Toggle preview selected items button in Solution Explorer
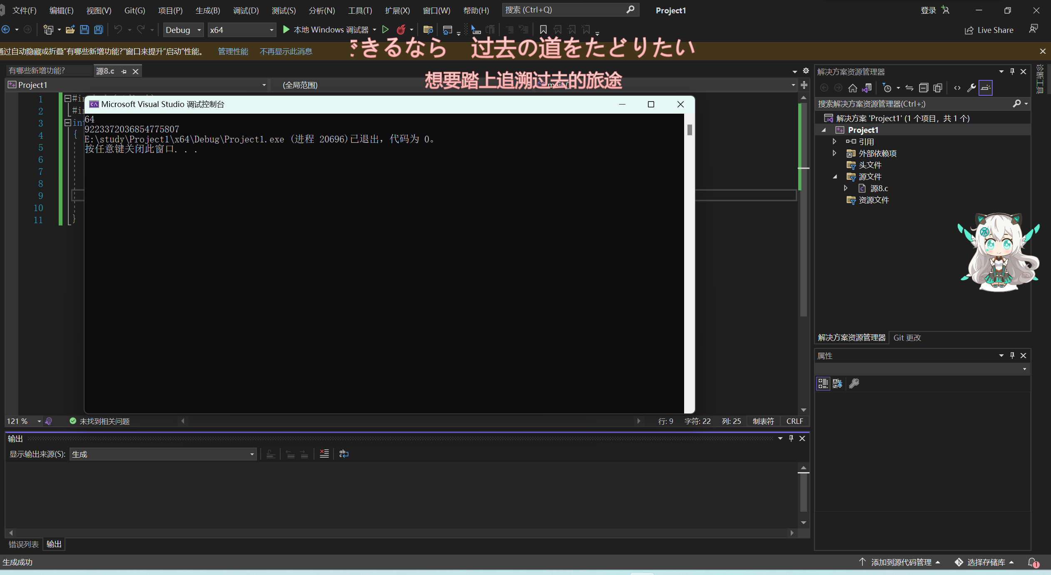The image size is (1051, 575). pyautogui.click(x=986, y=88)
